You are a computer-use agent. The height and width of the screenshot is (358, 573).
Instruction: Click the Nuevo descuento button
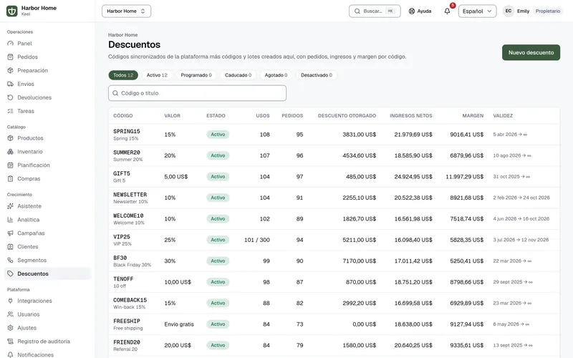click(x=531, y=52)
